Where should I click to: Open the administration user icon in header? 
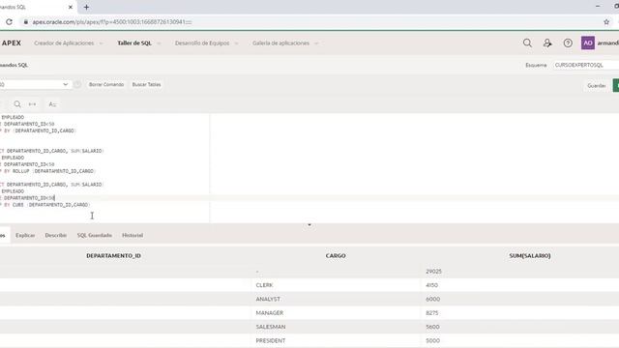[x=547, y=43]
